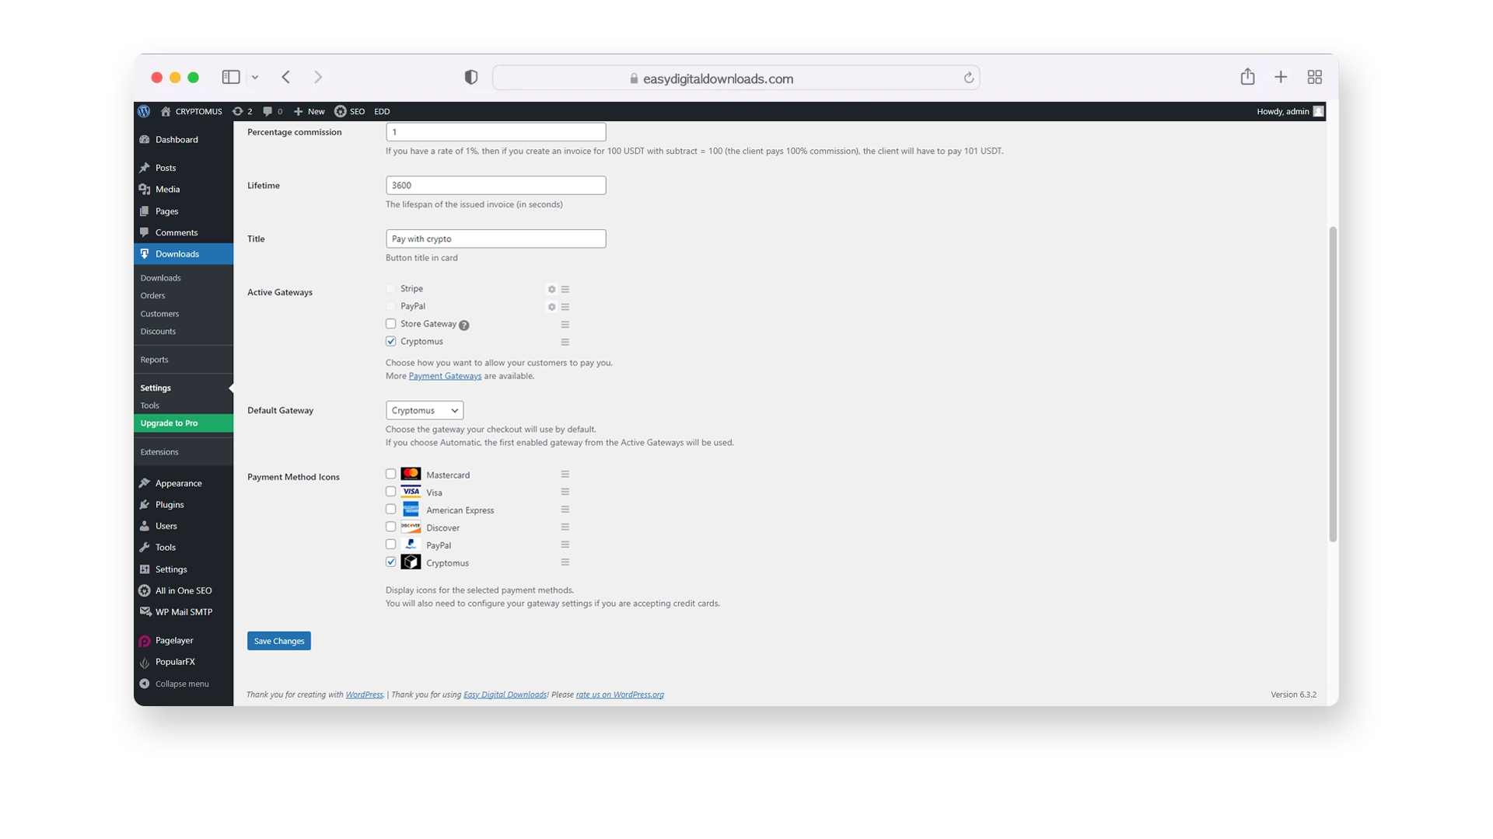Click the Percentage commission input field
The image size is (1493, 839).
click(x=495, y=131)
